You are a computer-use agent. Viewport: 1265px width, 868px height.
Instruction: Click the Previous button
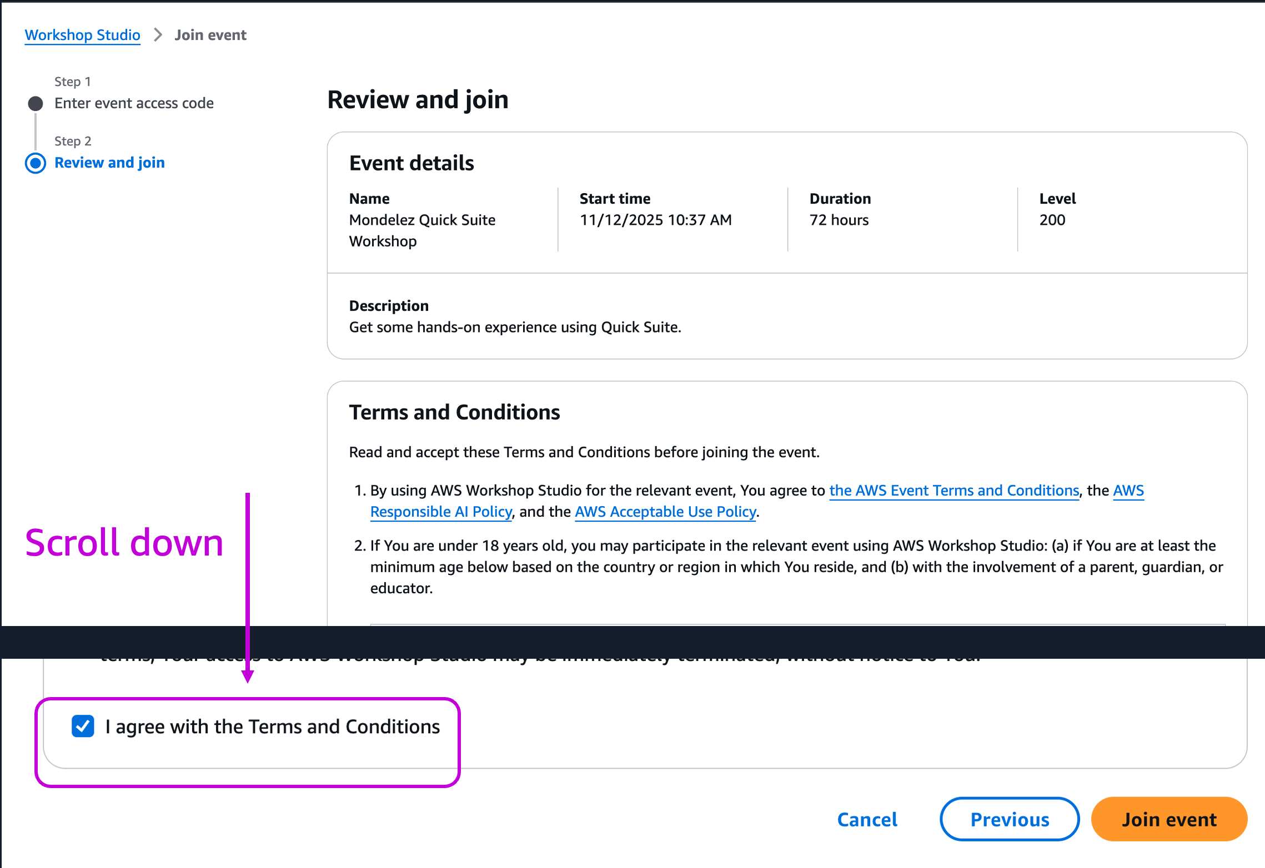pos(1009,819)
